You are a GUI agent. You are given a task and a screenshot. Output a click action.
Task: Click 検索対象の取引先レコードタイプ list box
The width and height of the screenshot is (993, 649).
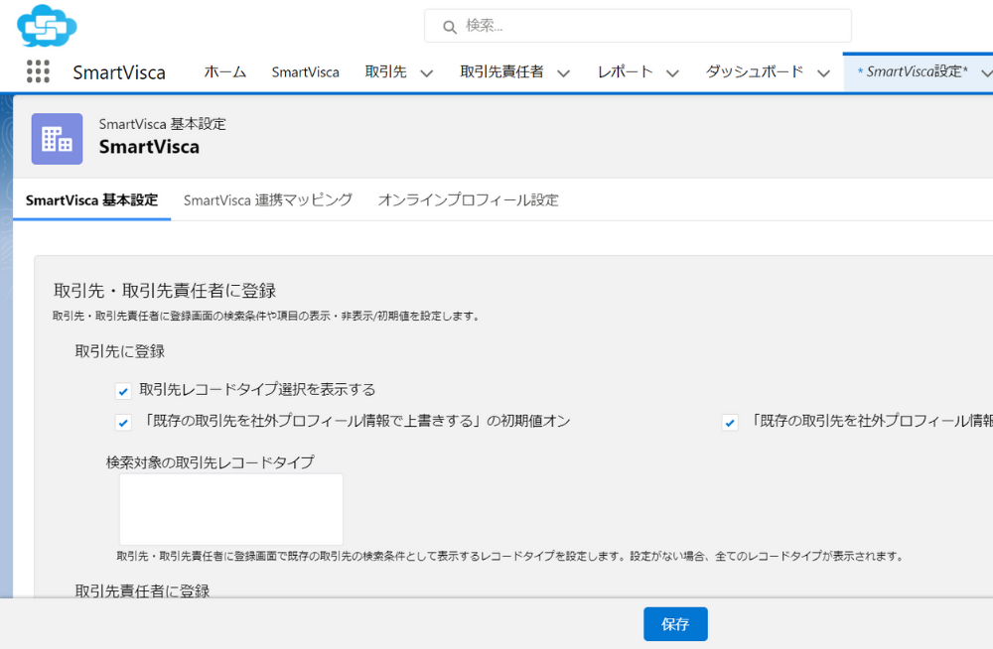click(230, 509)
